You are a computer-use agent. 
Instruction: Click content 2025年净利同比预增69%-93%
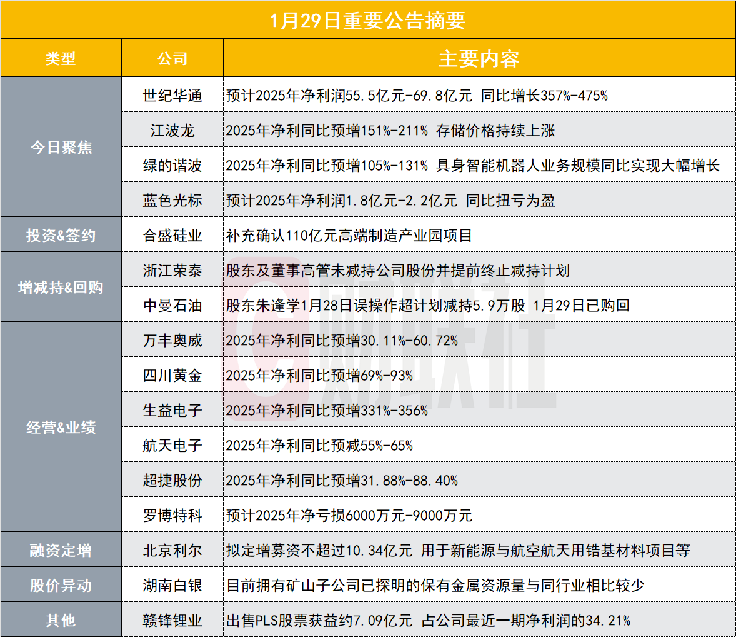coord(319,375)
